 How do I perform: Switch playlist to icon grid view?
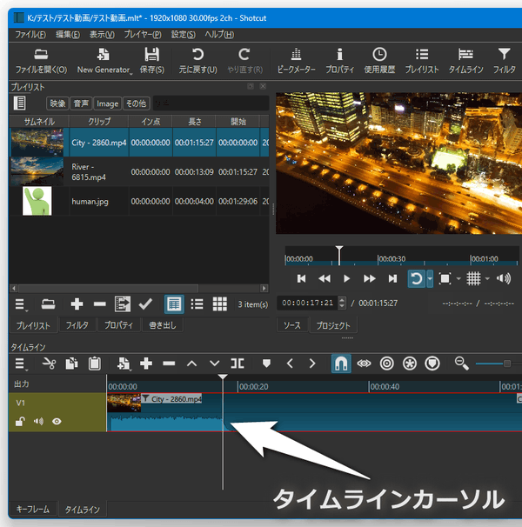tap(219, 304)
